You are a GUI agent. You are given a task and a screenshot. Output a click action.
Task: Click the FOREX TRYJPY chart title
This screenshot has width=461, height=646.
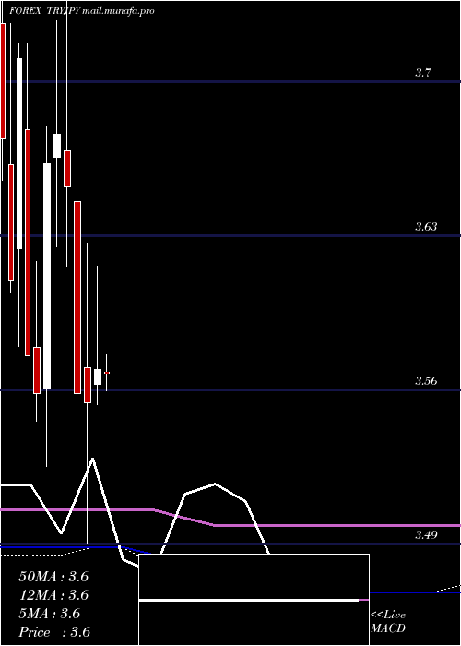click(81, 11)
